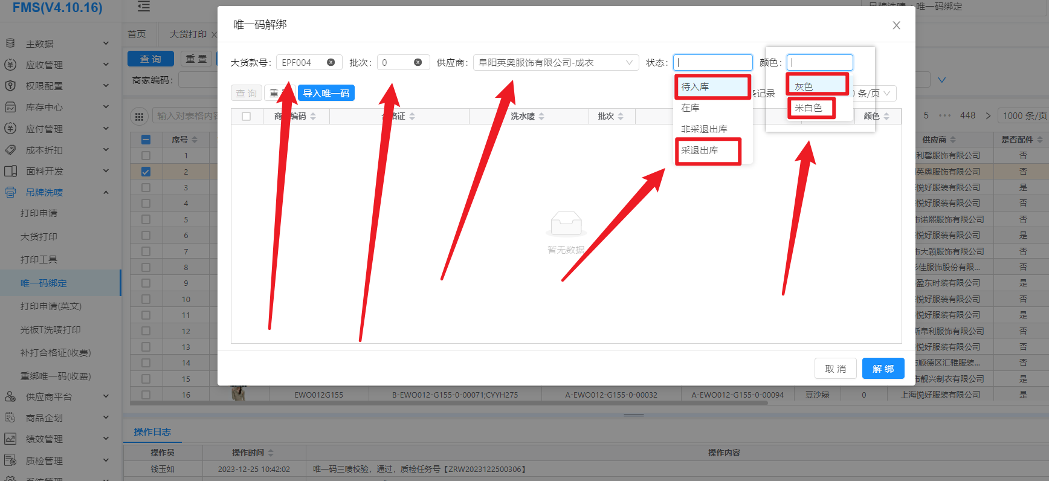Check the dialog table select-all checkbox
1049x481 pixels.
pyautogui.click(x=247, y=117)
